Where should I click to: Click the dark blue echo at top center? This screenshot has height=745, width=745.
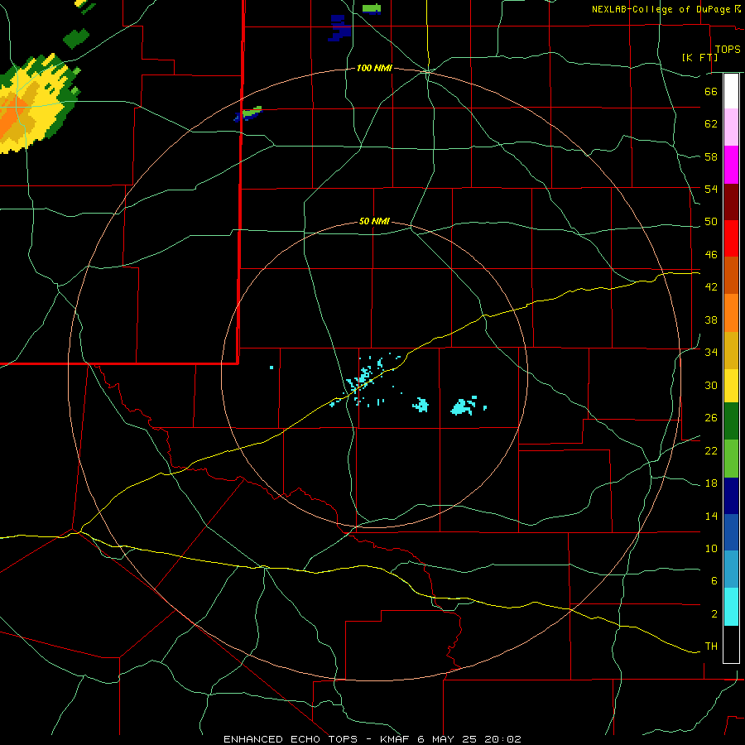341,27
